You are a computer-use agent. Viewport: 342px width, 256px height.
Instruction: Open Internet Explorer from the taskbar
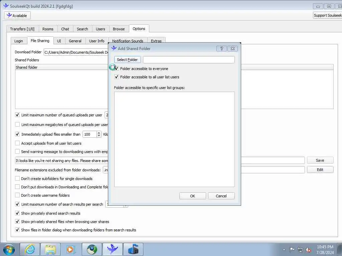(30, 249)
